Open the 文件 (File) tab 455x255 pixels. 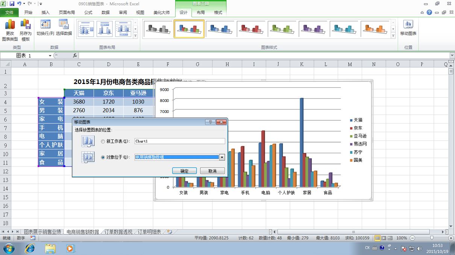[9, 12]
